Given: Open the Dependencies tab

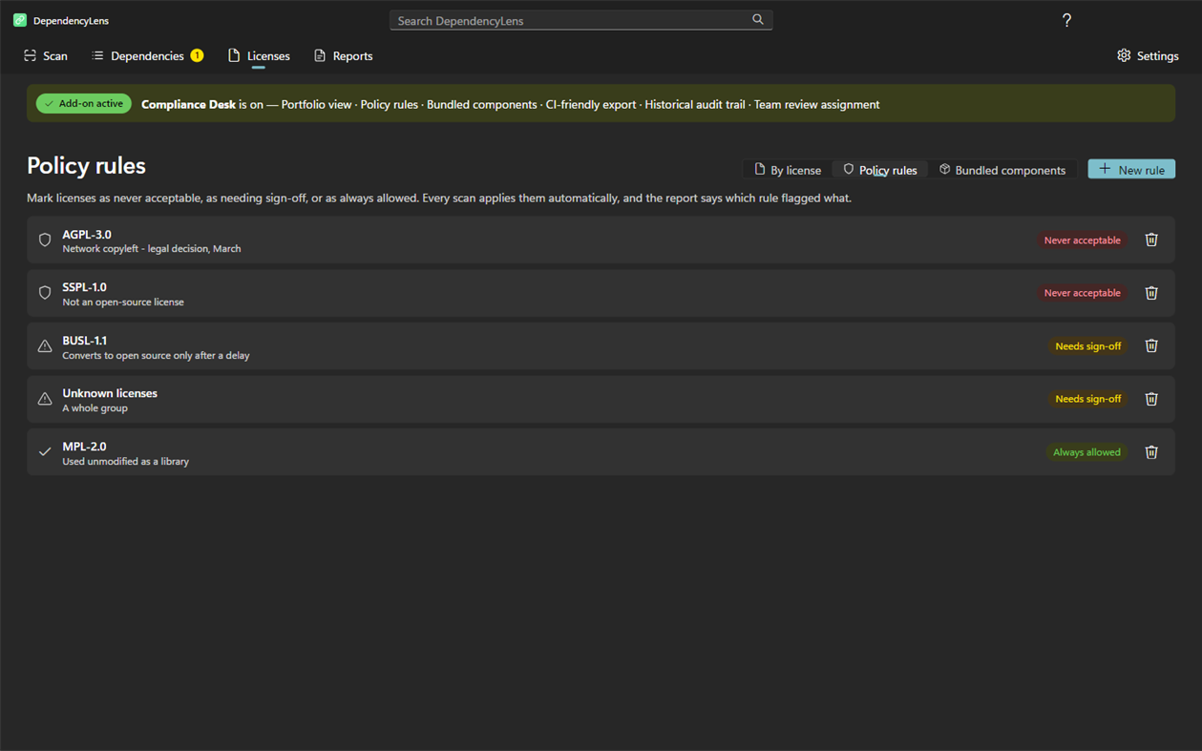Looking at the screenshot, I should tap(147, 55).
